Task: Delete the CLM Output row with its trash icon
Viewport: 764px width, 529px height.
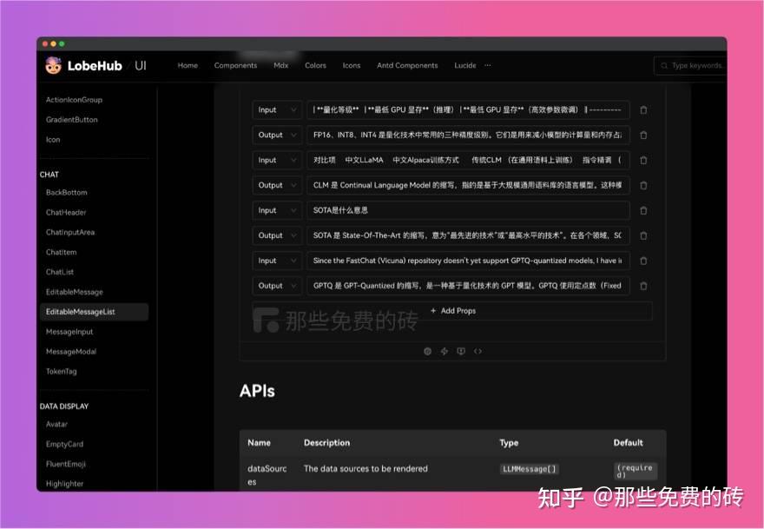Action: [x=642, y=185]
